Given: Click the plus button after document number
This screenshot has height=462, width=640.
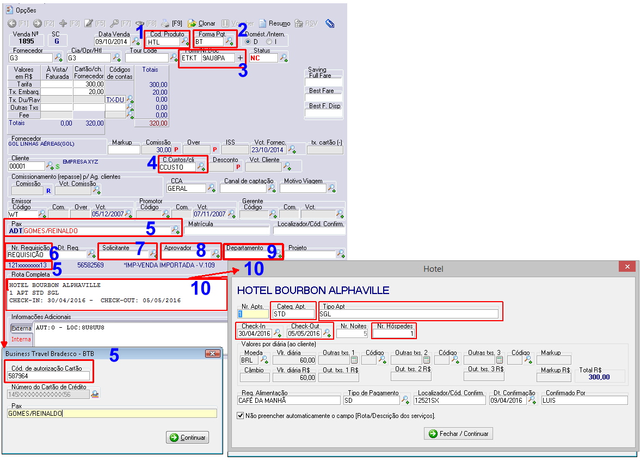Looking at the screenshot, I should pos(240,58).
